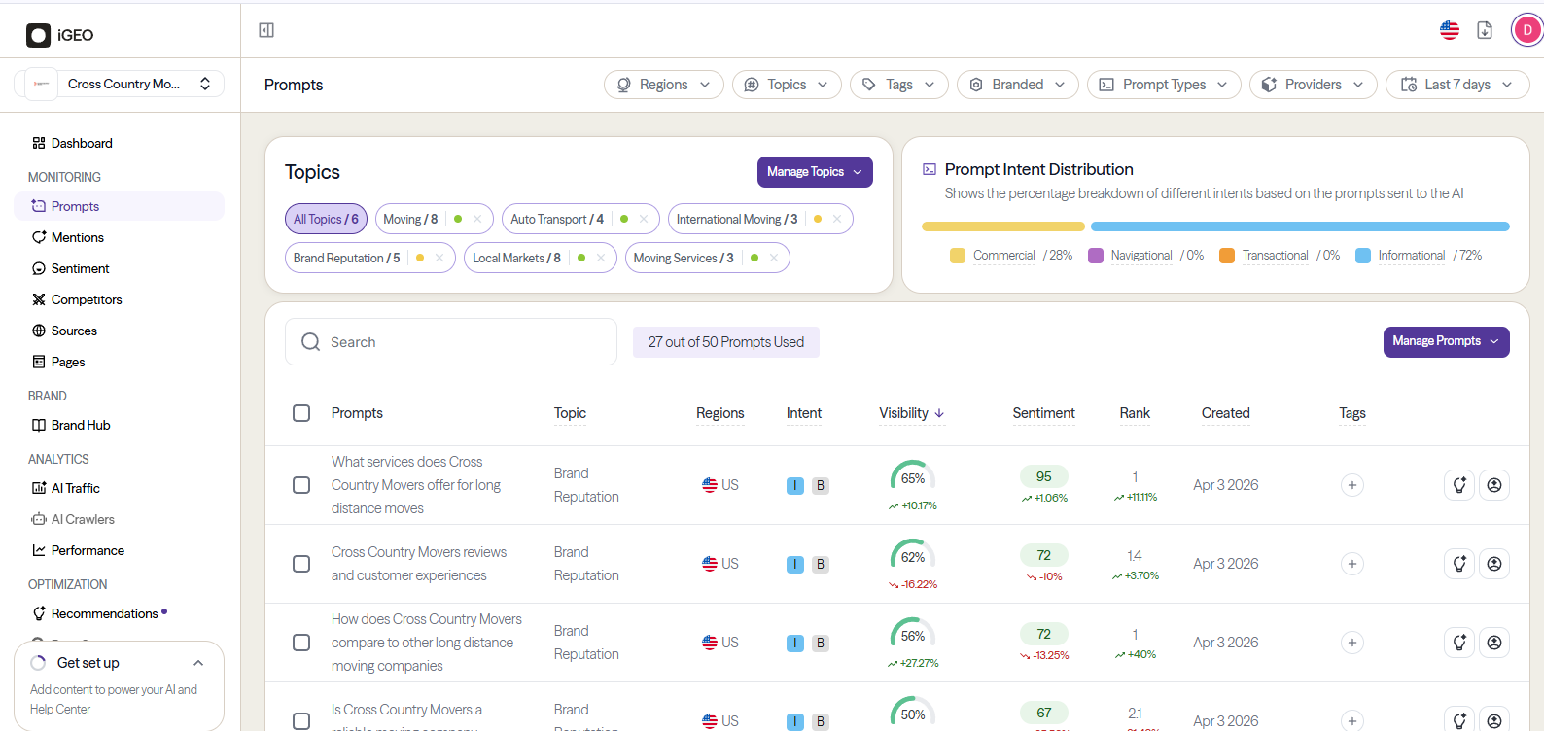Viewport: 1544px width, 731px height.
Task: Collapse the sidebar panel icon
Action: tap(266, 30)
